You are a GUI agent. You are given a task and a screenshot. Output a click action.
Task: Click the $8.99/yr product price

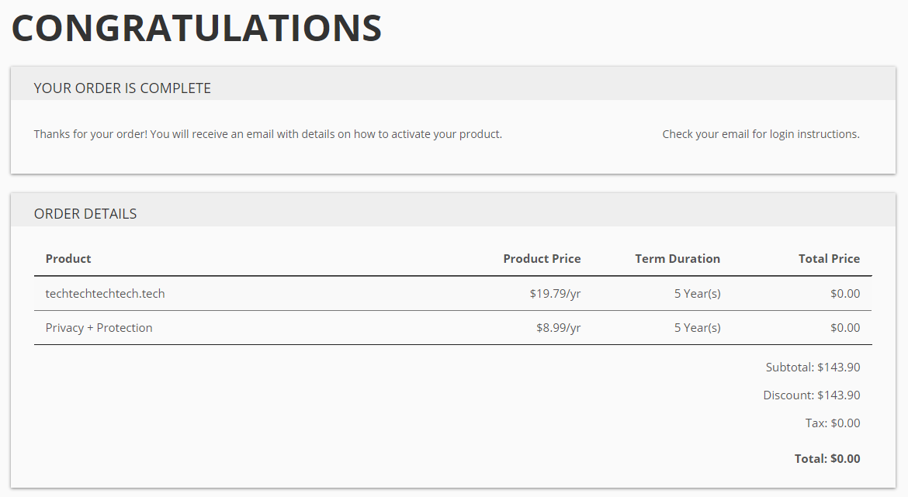(558, 328)
